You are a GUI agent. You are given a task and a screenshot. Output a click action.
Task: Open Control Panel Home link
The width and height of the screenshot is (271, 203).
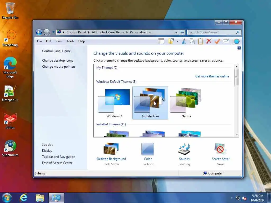[56, 51]
